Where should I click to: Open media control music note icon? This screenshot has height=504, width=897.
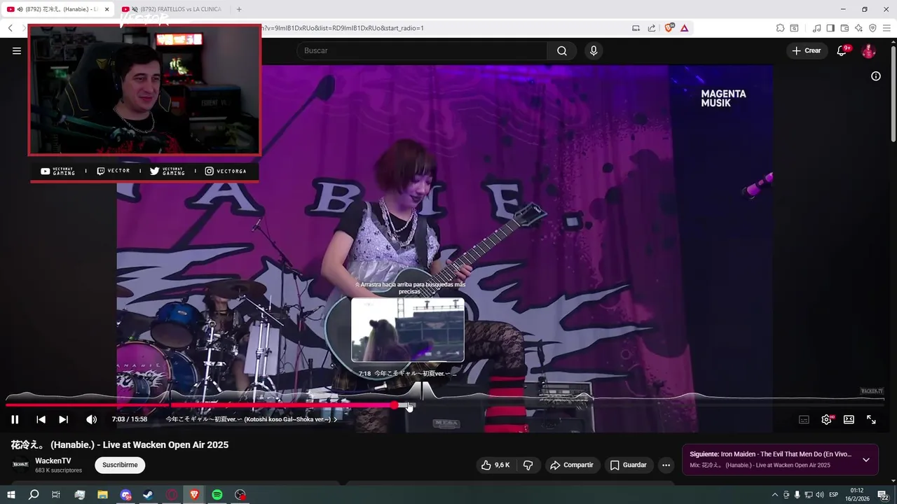click(816, 28)
